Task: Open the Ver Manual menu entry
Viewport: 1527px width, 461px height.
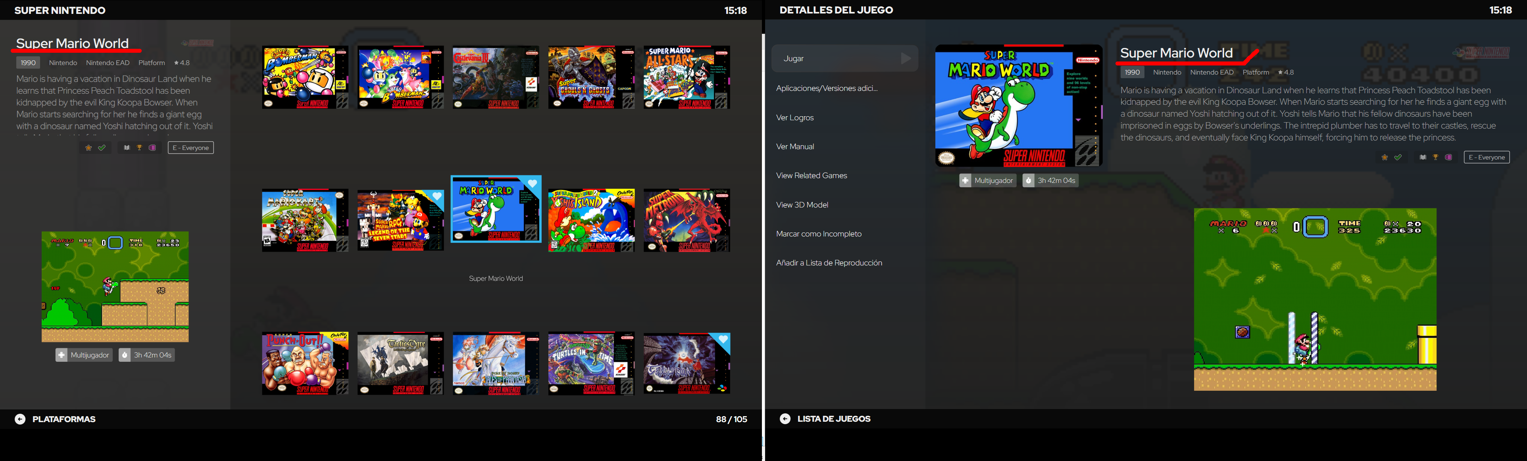Action: pos(795,146)
